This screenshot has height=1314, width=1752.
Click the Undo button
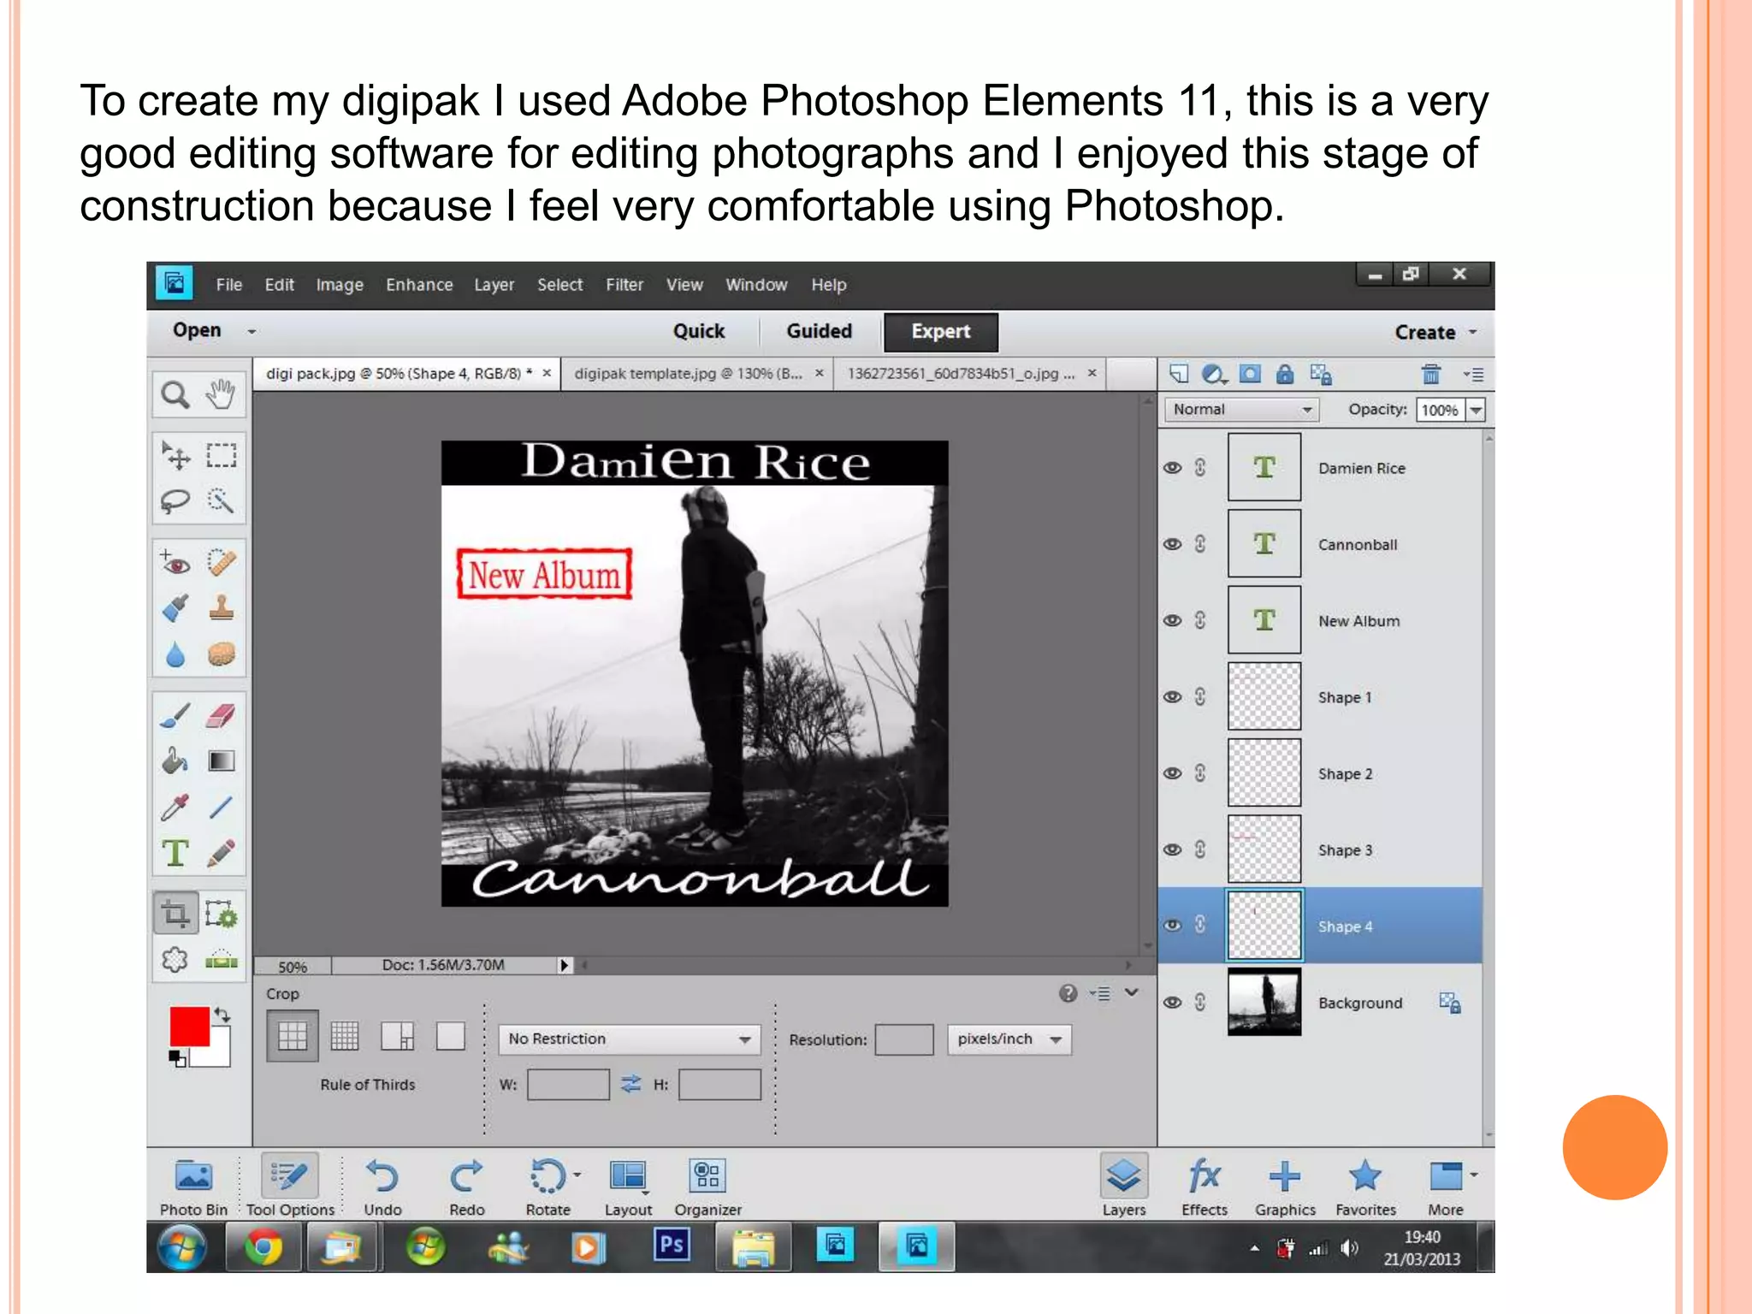[382, 1187]
